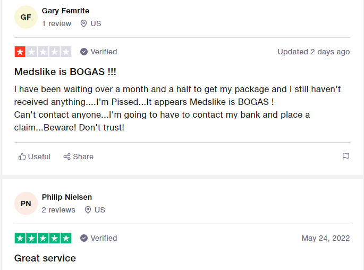
Task: Click the five-star green rating
Action: click(x=43, y=238)
